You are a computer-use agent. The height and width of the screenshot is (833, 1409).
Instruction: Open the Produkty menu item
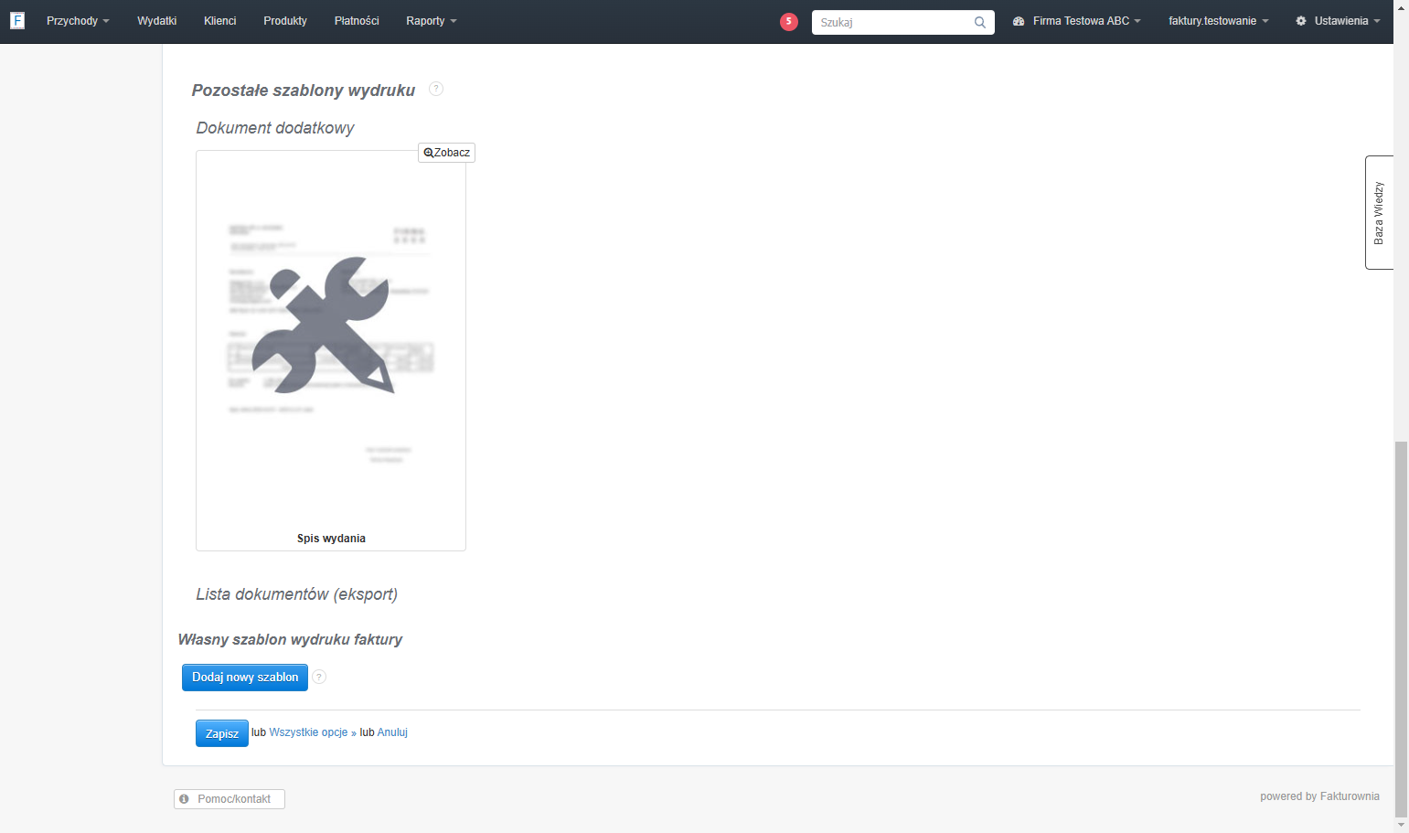(x=285, y=21)
